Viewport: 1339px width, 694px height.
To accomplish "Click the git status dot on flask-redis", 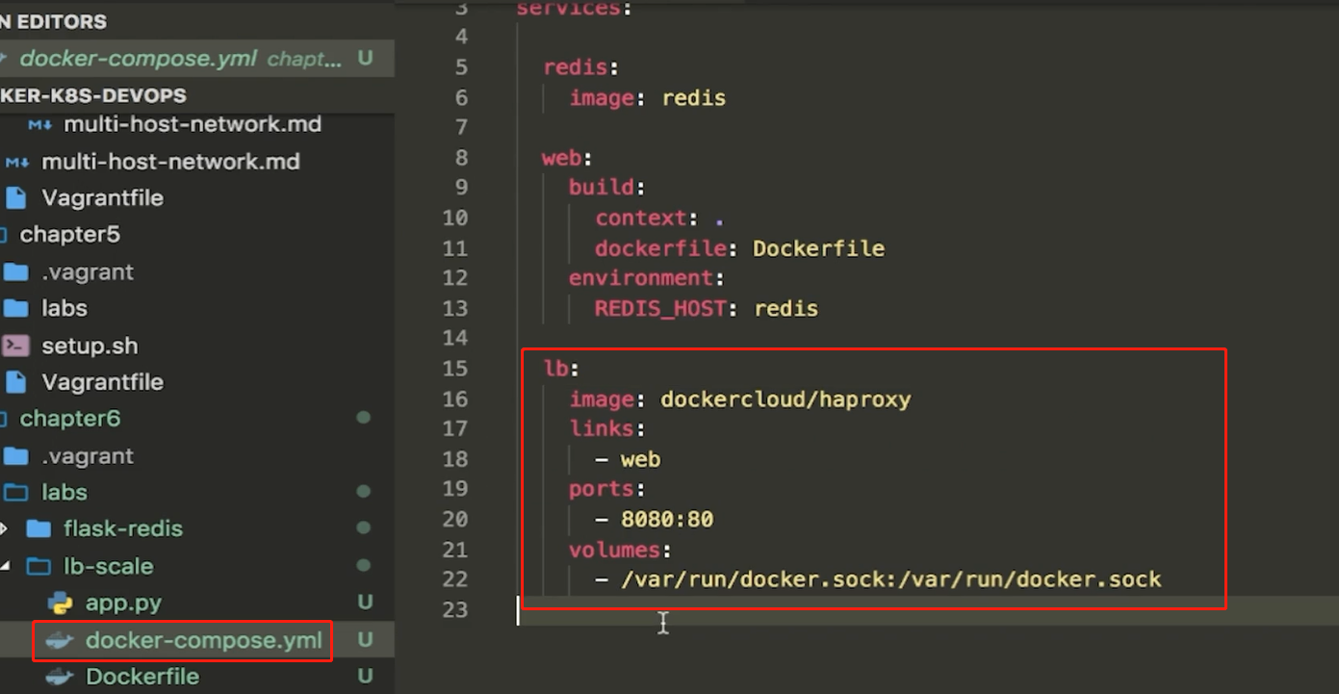I will click(x=364, y=528).
